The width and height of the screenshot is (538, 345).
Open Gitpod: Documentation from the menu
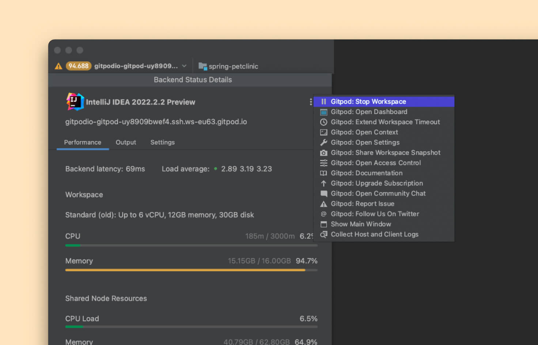click(384, 173)
